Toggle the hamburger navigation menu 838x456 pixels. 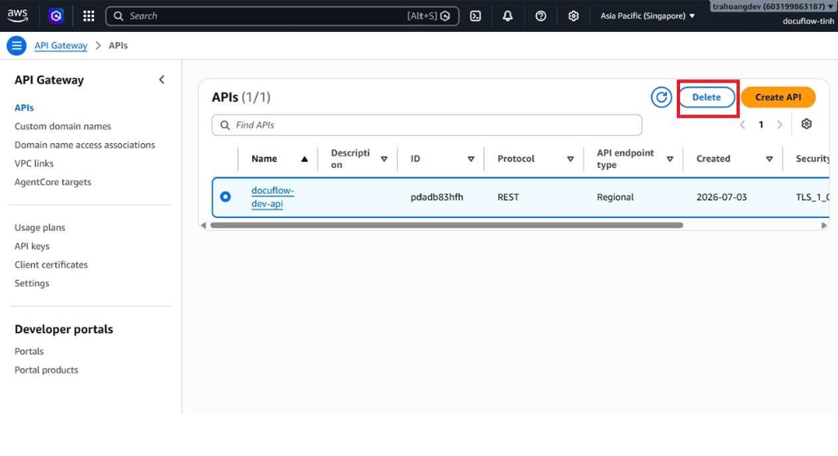[x=16, y=46]
